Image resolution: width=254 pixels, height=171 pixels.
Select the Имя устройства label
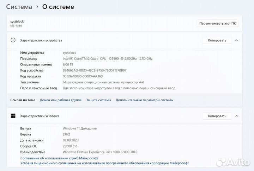coord(32,53)
